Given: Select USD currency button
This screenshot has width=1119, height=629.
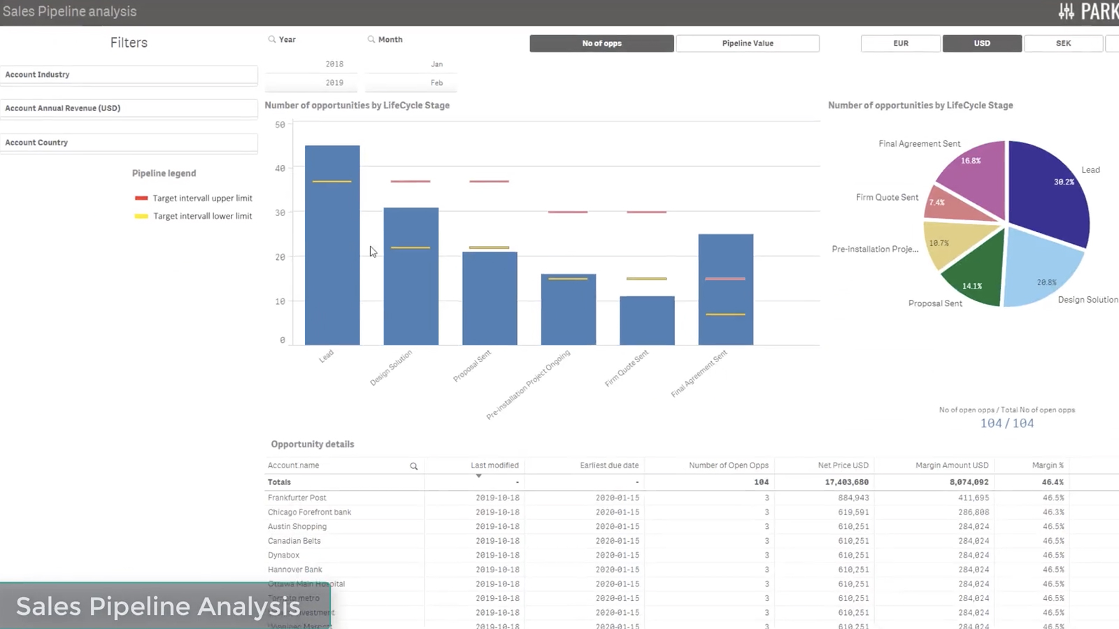Looking at the screenshot, I should [982, 43].
